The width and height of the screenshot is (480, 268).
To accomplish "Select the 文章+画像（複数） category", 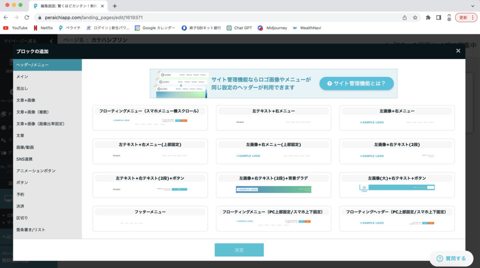I will coord(48,112).
